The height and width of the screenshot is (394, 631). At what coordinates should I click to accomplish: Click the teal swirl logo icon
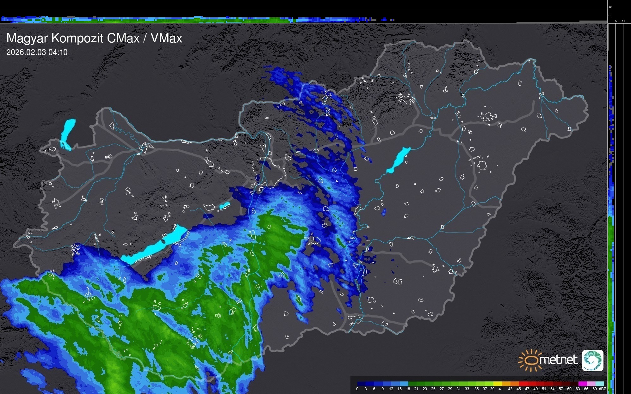[x=592, y=360]
